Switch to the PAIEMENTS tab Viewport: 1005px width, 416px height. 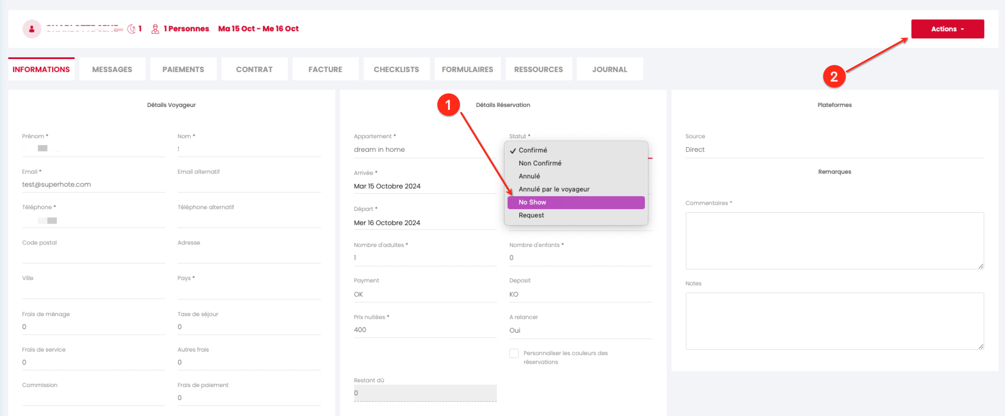[183, 69]
